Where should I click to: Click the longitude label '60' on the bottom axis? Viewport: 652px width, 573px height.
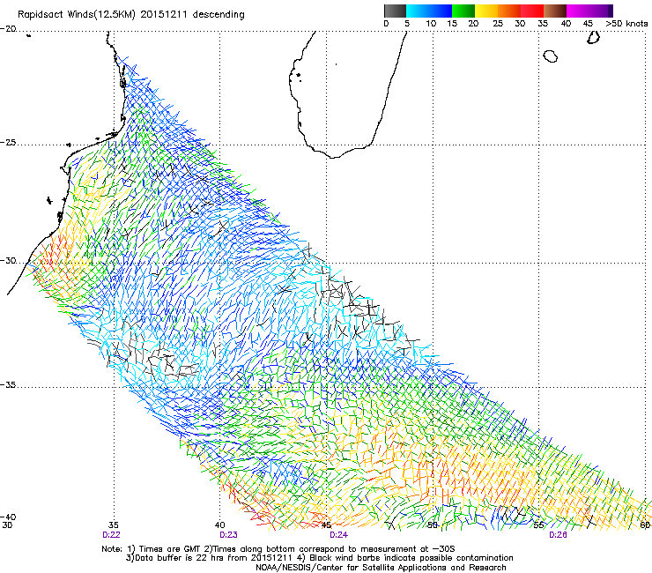tap(645, 525)
